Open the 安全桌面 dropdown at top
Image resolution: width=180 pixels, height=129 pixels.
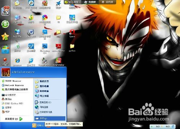(x=73, y=2)
